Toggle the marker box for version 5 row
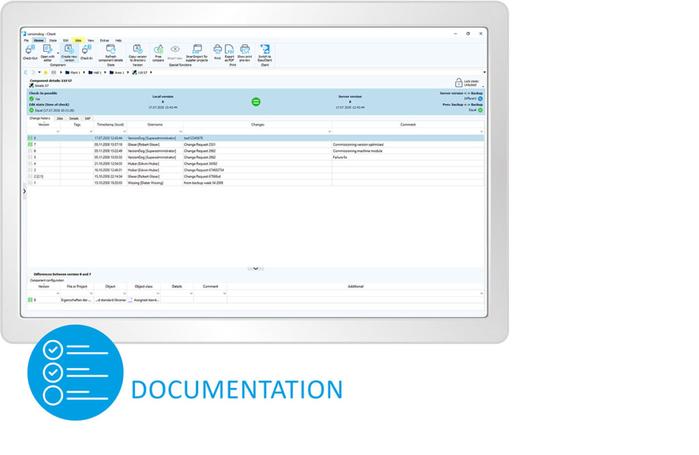The width and height of the screenshot is (699, 455). tap(30, 158)
